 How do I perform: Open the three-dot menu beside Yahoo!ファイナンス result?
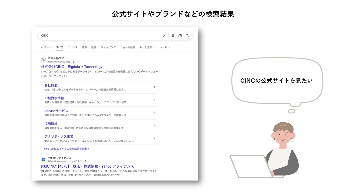pos(86,161)
